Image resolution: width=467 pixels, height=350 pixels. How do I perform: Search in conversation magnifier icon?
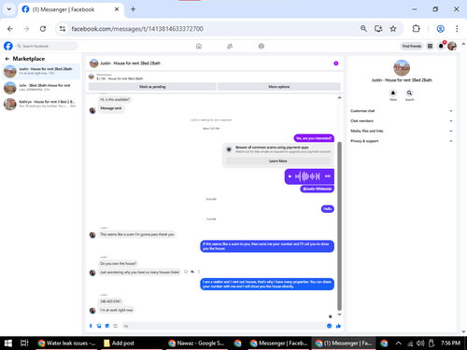click(x=409, y=93)
